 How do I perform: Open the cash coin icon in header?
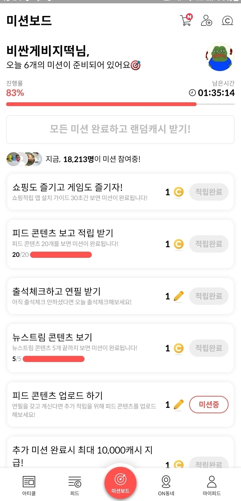tap(227, 21)
